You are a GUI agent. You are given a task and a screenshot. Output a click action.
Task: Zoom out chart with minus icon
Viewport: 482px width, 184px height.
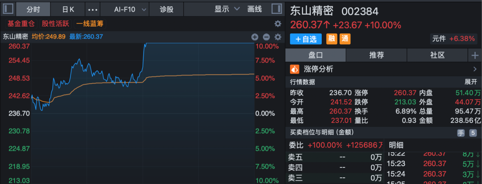(266, 37)
